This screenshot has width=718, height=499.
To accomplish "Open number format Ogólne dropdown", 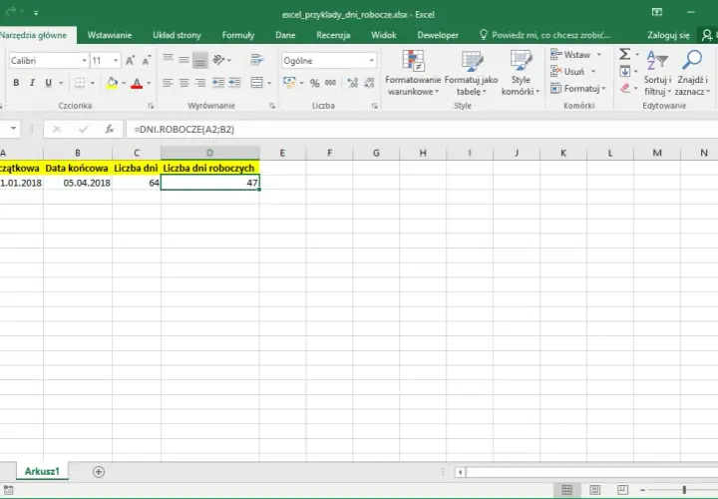I will [371, 61].
